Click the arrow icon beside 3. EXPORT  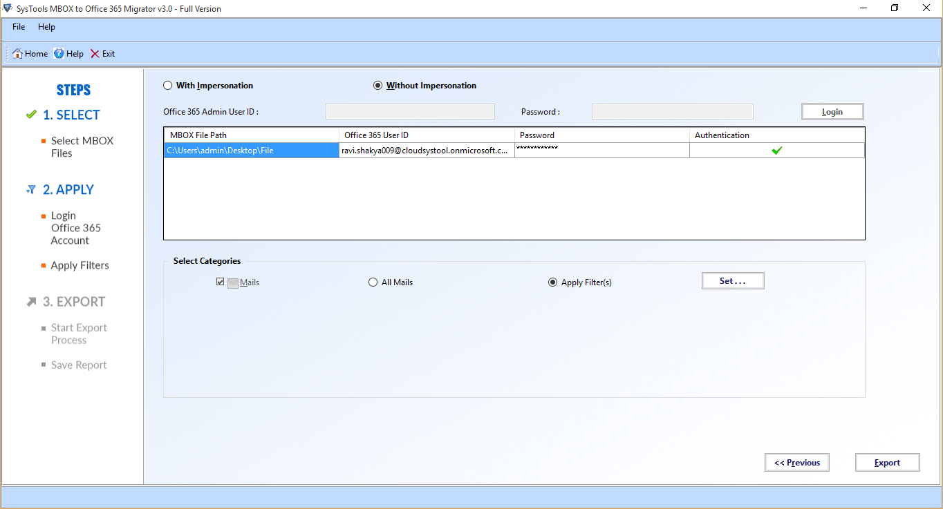click(x=31, y=302)
